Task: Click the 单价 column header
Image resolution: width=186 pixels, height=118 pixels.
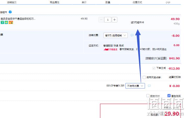Action: pos(84,2)
